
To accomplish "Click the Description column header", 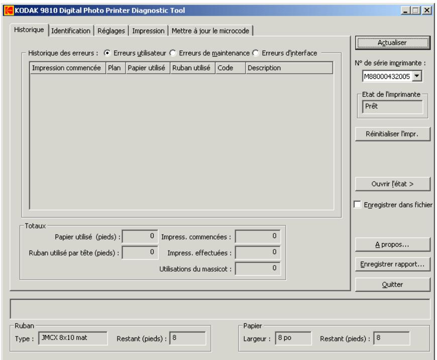I will pos(289,68).
